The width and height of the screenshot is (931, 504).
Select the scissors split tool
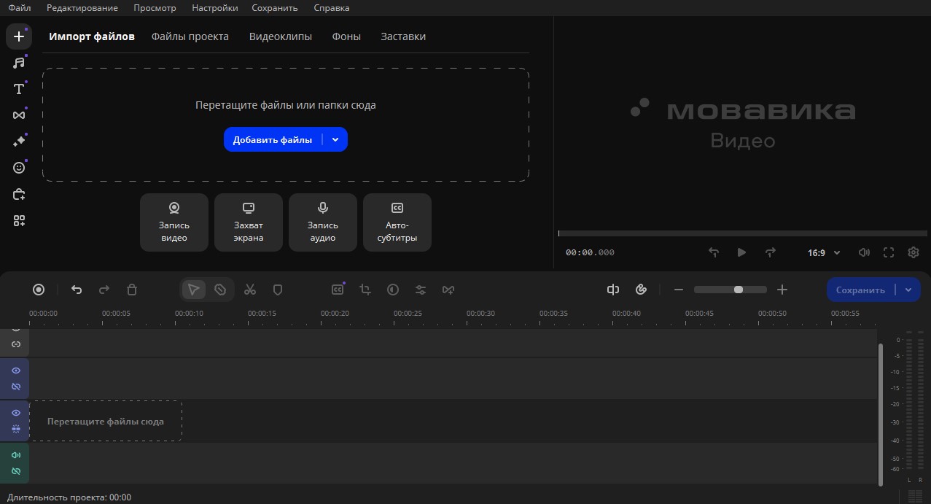coord(250,290)
